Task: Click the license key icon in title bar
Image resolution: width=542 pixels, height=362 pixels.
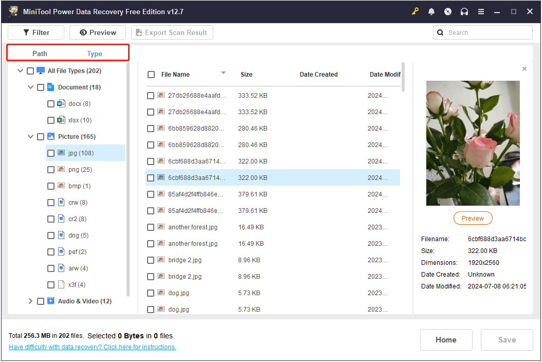Action: [415, 11]
